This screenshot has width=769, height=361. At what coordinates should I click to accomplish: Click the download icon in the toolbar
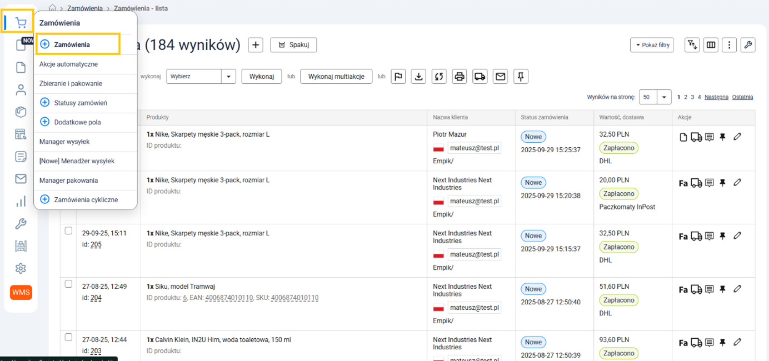[x=418, y=77]
